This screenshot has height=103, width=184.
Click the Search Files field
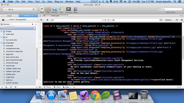click(x=170, y=9)
